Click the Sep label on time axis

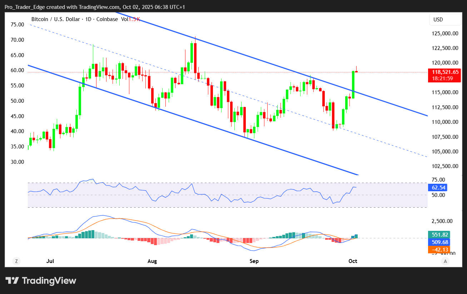[x=254, y=261]
